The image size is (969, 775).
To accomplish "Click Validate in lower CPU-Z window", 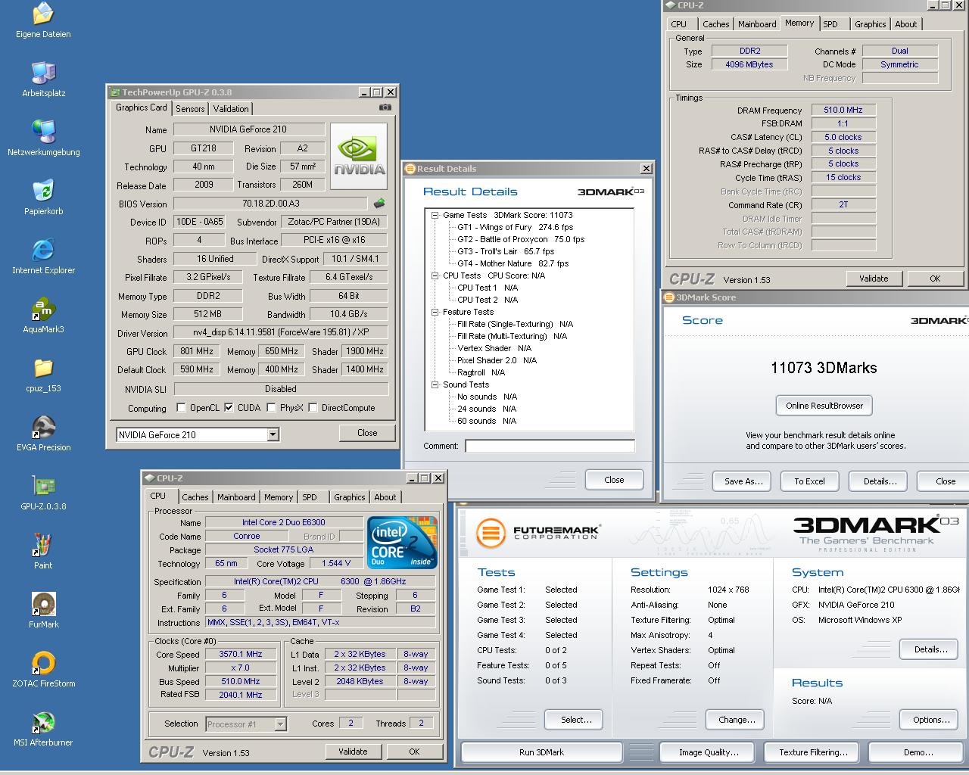I will [x=353, y=752].
